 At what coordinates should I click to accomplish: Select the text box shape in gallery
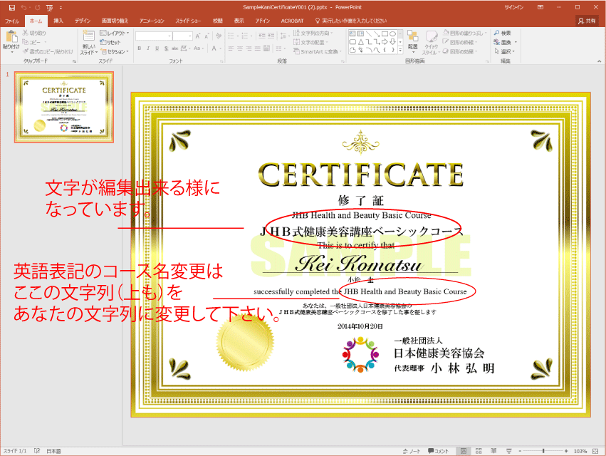(x=352, y=33)
